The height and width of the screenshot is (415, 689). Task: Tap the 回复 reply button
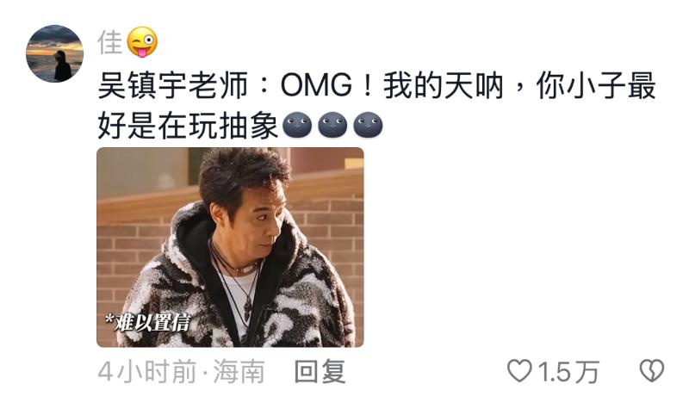pyautogui.click(x=320, y=372)
